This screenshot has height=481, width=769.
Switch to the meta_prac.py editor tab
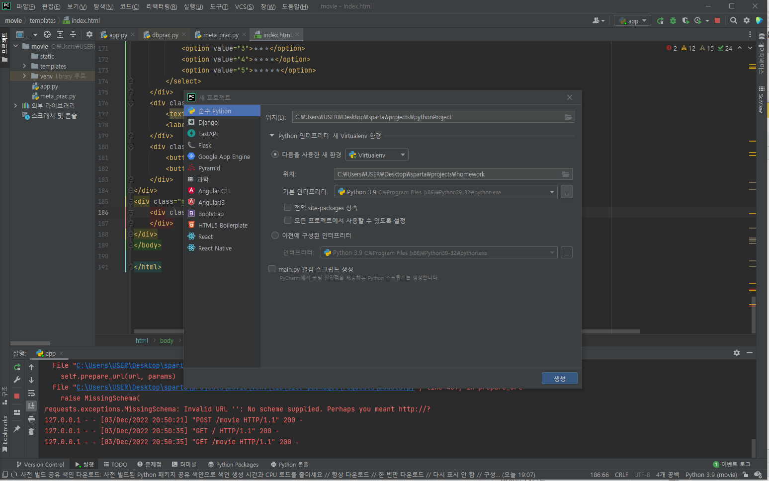[220, 35]
